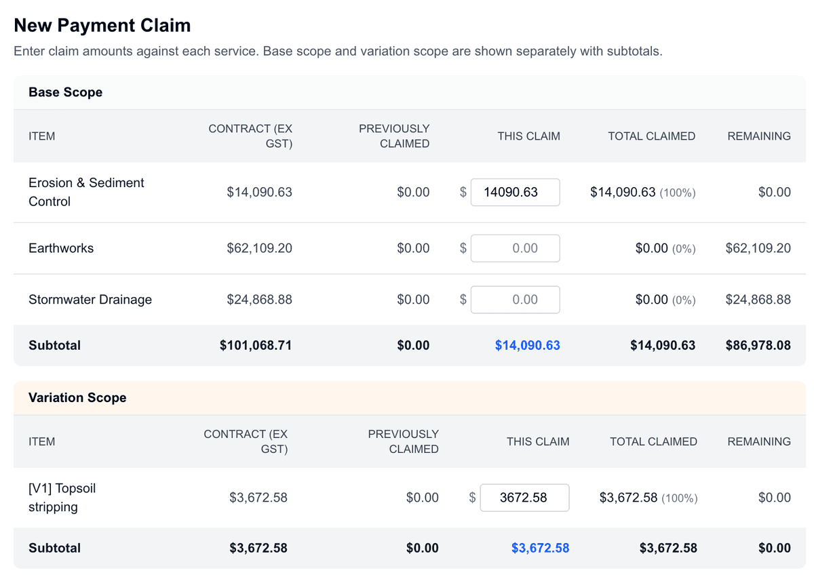Select the Stormwater Drainage item label
This screenshot has height=577, width=814.
(x=90, y=299)
